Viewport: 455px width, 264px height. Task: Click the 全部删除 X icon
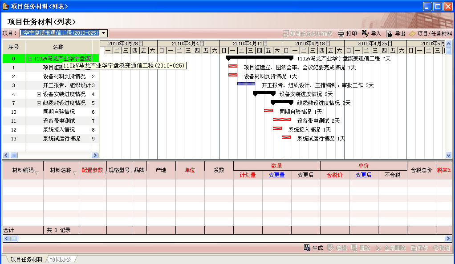point(378,248)
